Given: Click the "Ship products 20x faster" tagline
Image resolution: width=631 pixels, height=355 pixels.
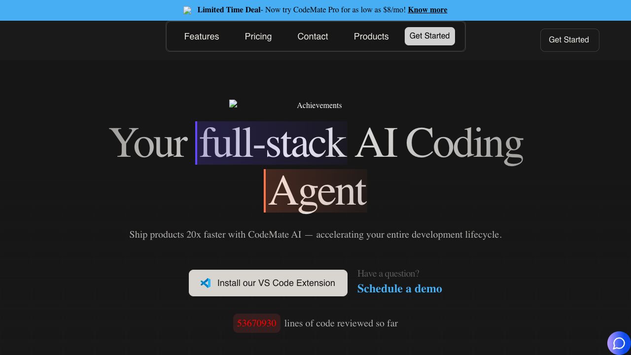Looking at the screenshot, I should click(315, 235).
